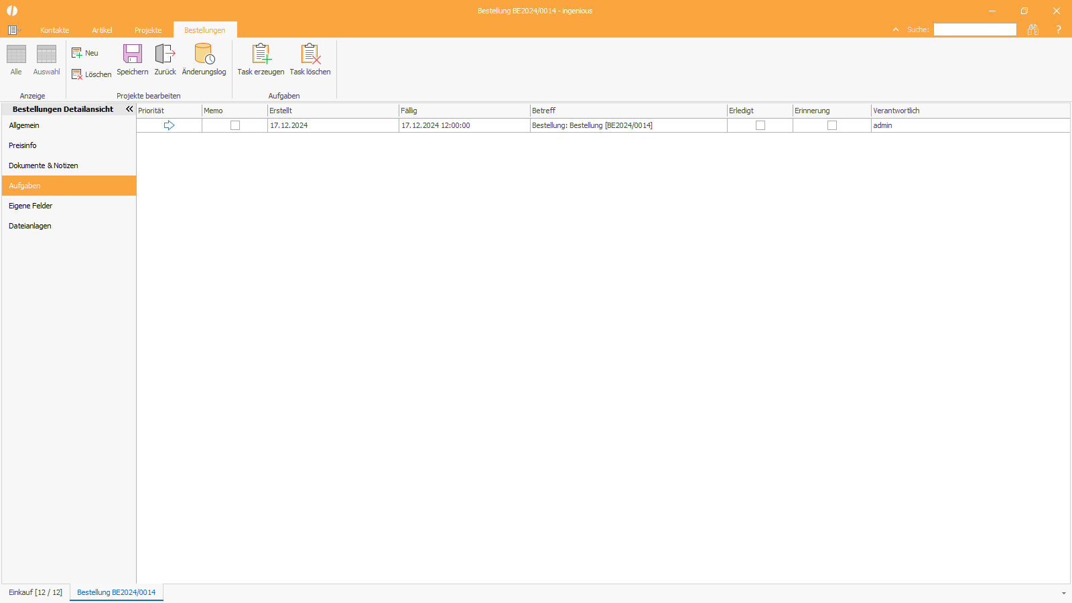Collapse the Bestellungen Detailansicht sidebar
Viewport: 1072px width, 603px height.
[129, 109]
